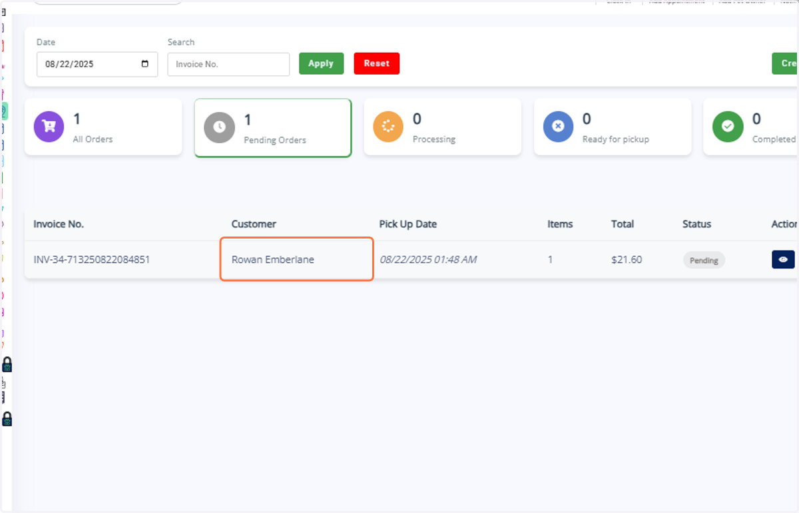The height and width of the screenshot is (513, 799).
Task: Click the blue Ready for pickup icon
Action: point(559,127)
